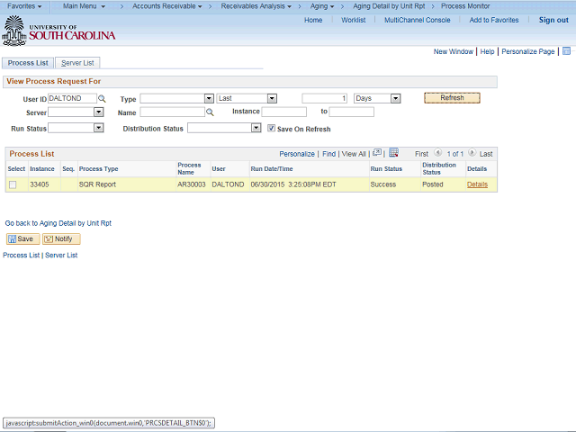Viewport: 576px width, 432px height.
Task: Click the show previous row arrow icon
Action: coord(437,152)
